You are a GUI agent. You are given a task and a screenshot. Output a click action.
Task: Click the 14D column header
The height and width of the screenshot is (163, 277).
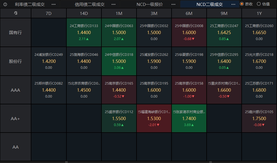84,13
